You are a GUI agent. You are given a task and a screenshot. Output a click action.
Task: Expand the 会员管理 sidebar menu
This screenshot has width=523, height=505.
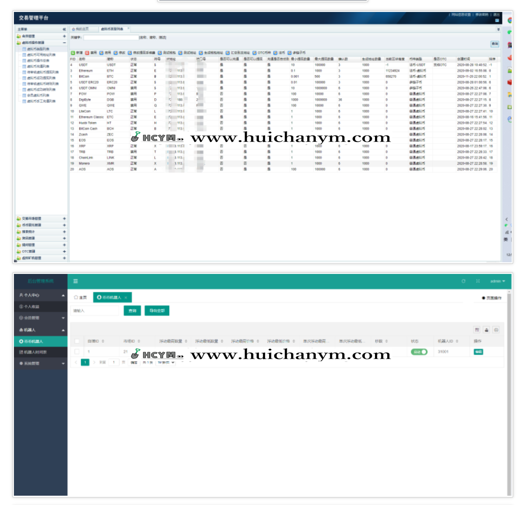[40, 318]
